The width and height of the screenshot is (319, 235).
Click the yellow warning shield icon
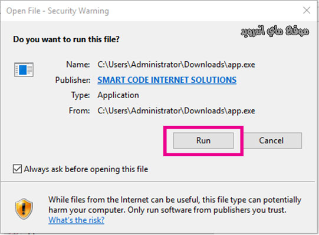(24, 209)
